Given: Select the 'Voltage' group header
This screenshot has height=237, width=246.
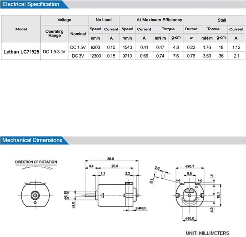Looking at the screenshot, I should coord(64,20).
